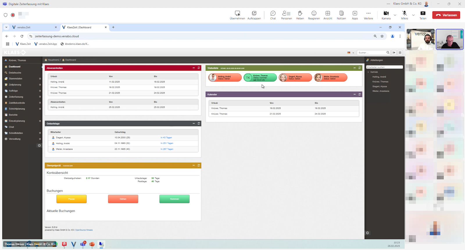Click the logout icon beside search
The height and width of the screenshot is (250, 465).
pyautogui.click(x=394, y=53)
